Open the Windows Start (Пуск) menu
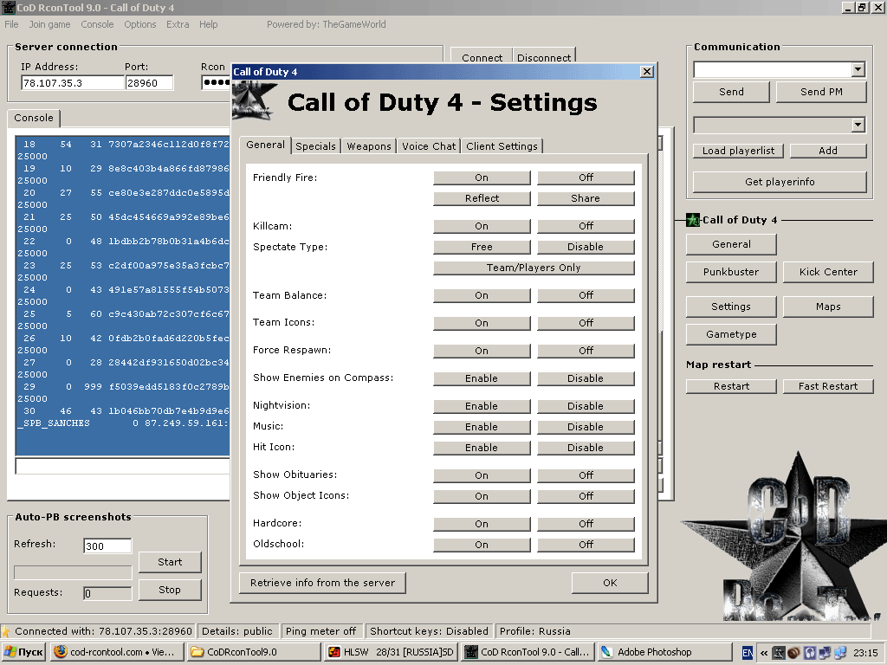The height and width of the screenshot is (665, 887). click(23, 652)
